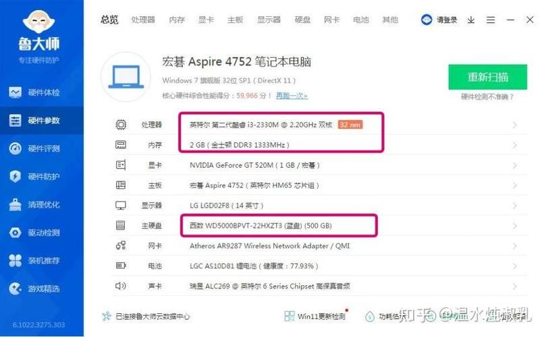Click the laptop computer icon
Image resolution: width=540 pixels, height=337 pixels.
coord(126,77)
